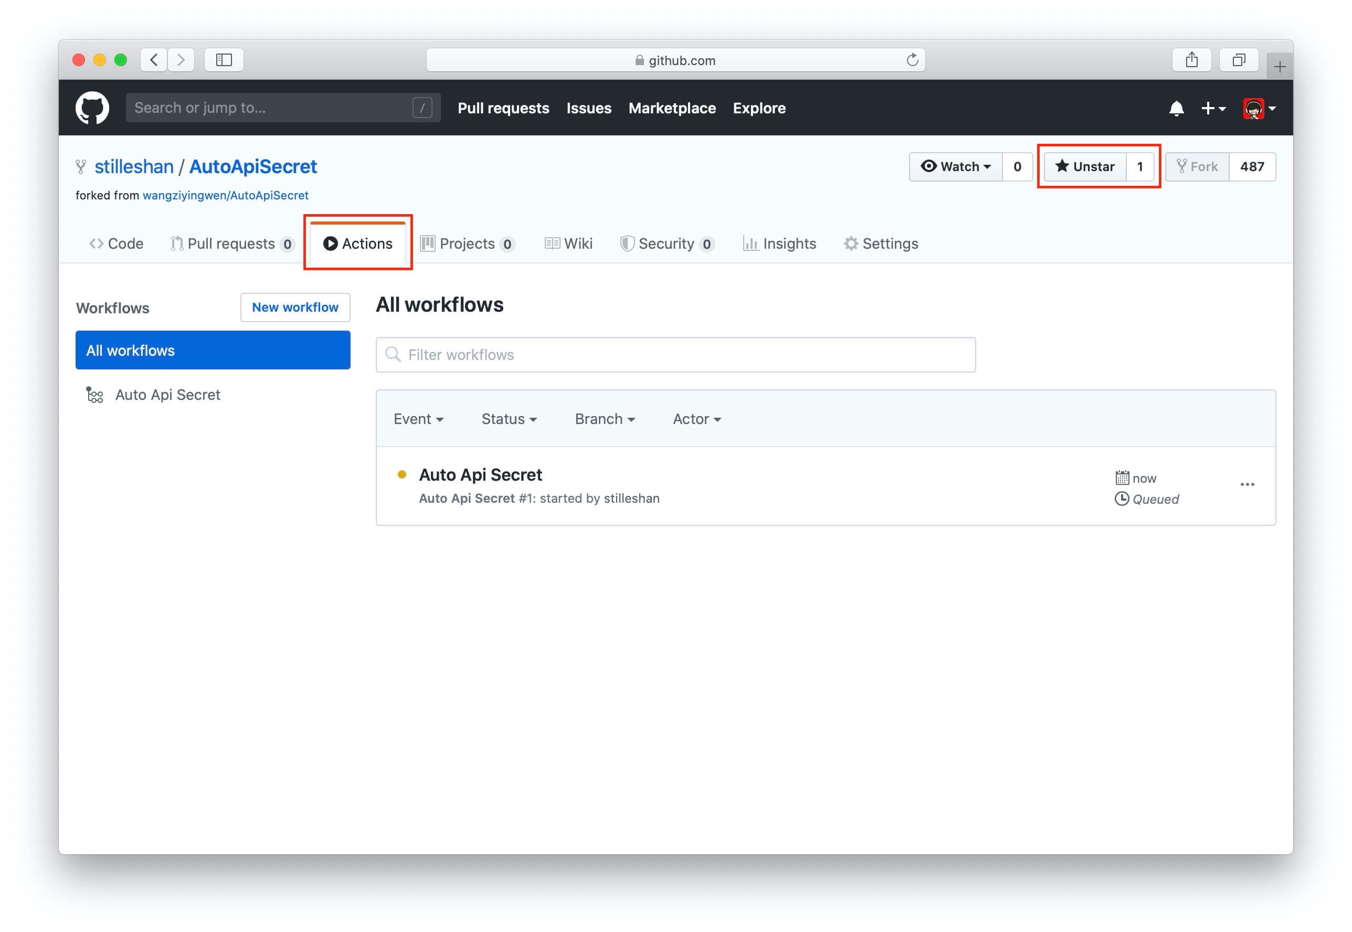The height and width of the screenshot is (932, 1352).
Task: Focus the Search or jump to field
Action: pos(283,108)
